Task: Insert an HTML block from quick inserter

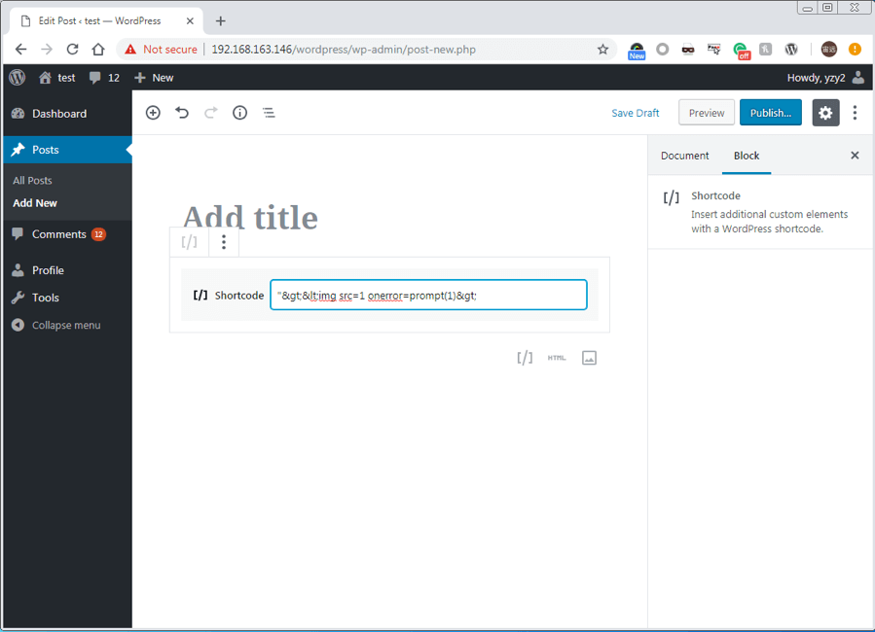Action: pos(557,358)
